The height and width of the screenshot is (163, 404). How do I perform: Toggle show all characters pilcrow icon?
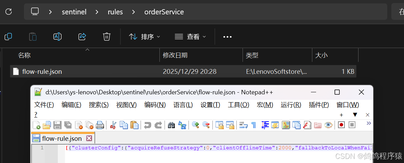pyautogui.click(x=254, y=125)
